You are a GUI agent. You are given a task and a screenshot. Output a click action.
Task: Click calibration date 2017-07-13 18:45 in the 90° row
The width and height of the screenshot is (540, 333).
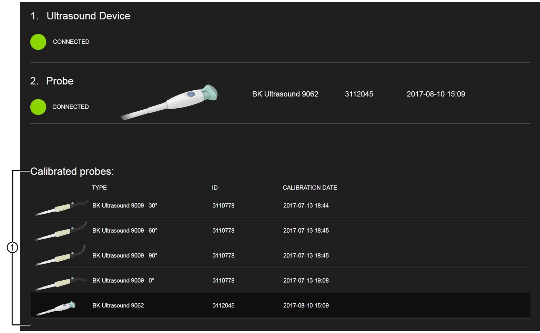coord(306,255)
